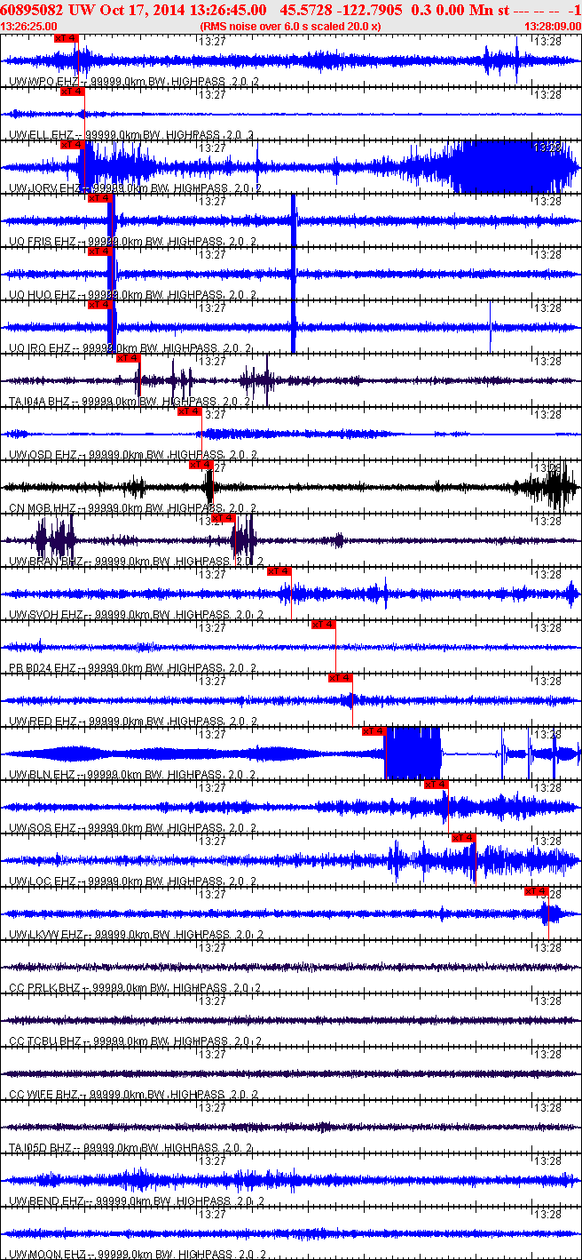Click the red arrival flag on UW SVOH trace

279,571
